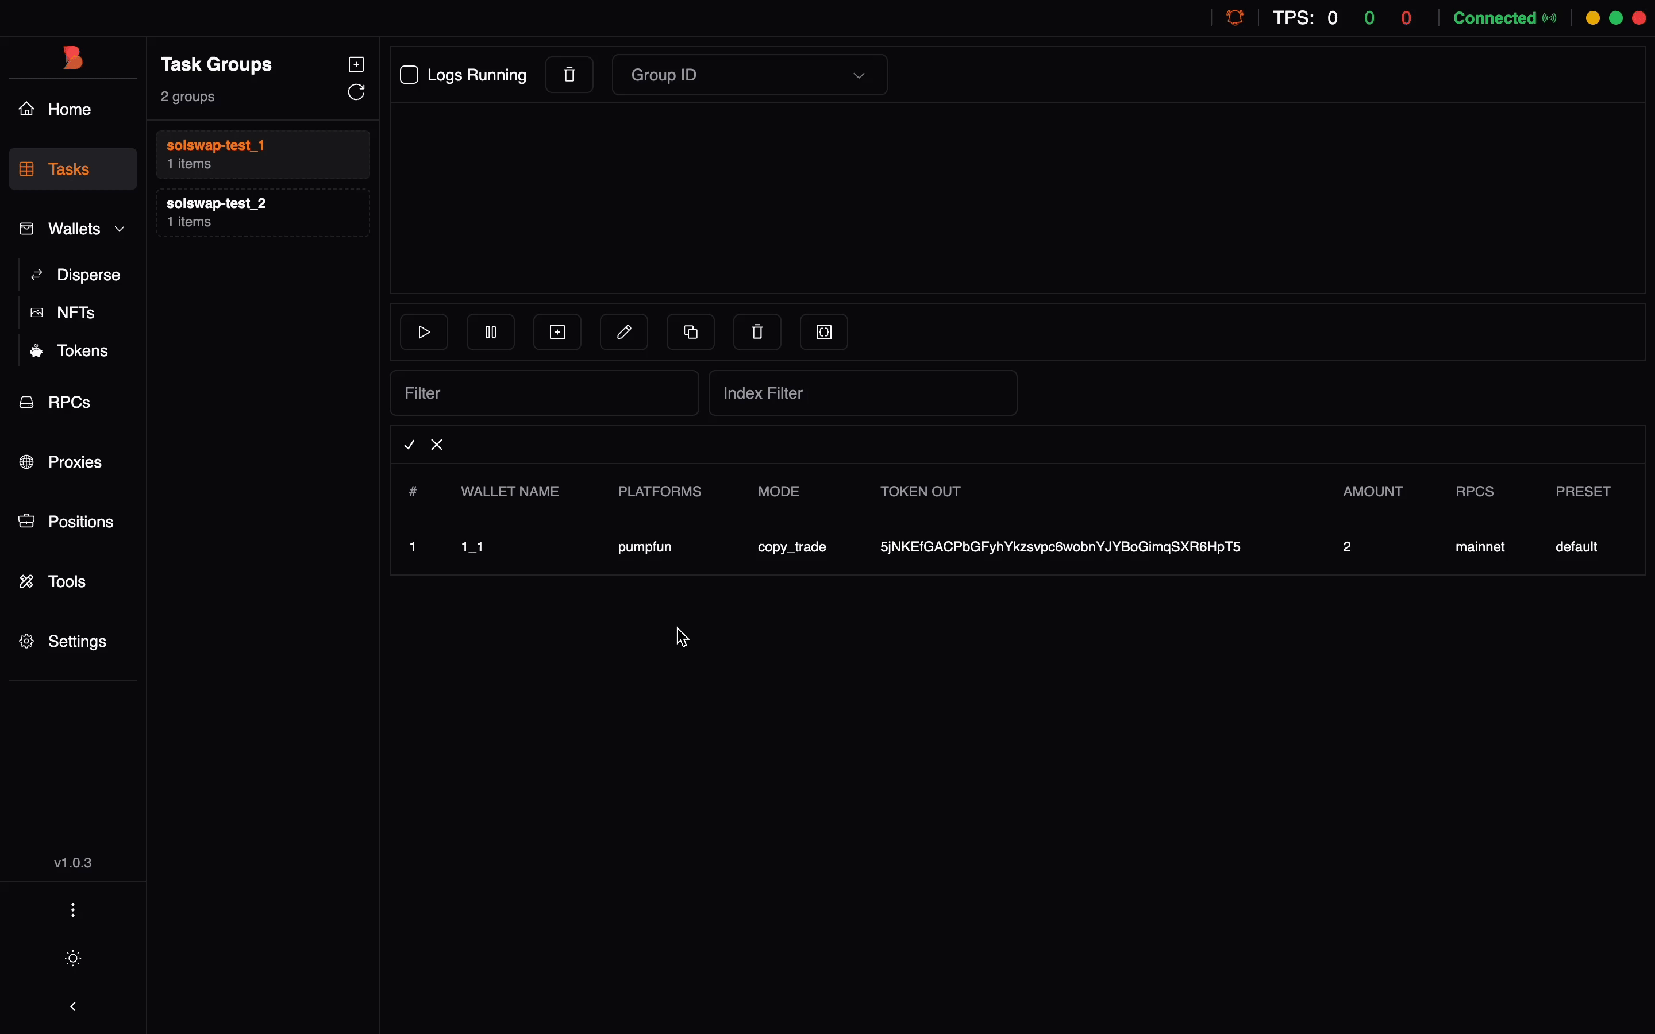The width and height of the screenshot is (1655, 1034).
Task: Duplicate task using the copy icon
Action: point(691,333)
